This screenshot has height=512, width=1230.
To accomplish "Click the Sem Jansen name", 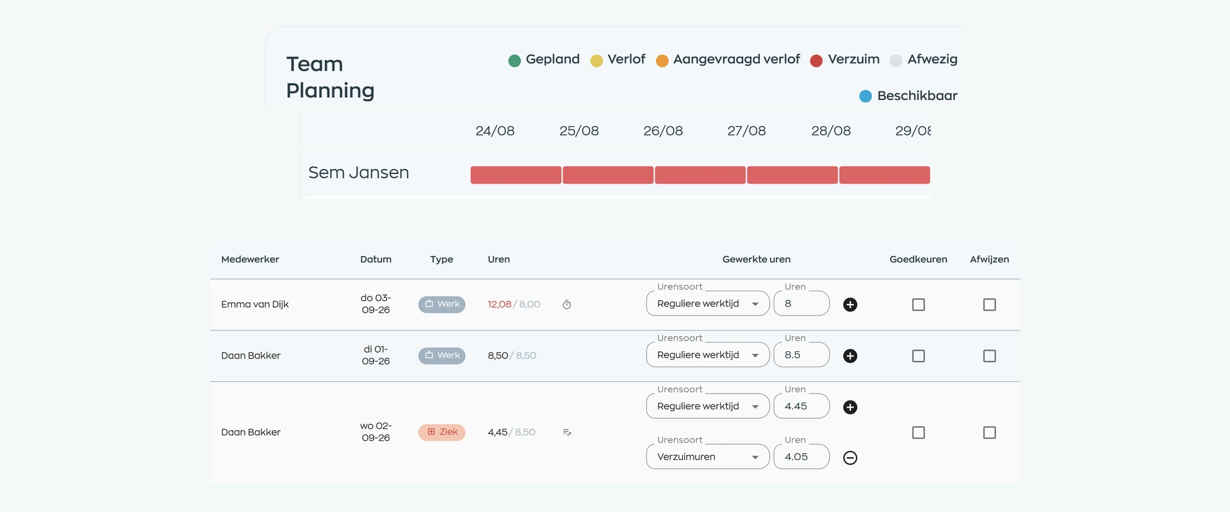I will pyautogui.click(x=359, y=173).
